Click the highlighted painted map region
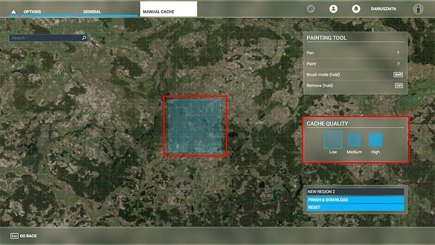Viewport: 435px width, 245px height. [x=195, y=126]
